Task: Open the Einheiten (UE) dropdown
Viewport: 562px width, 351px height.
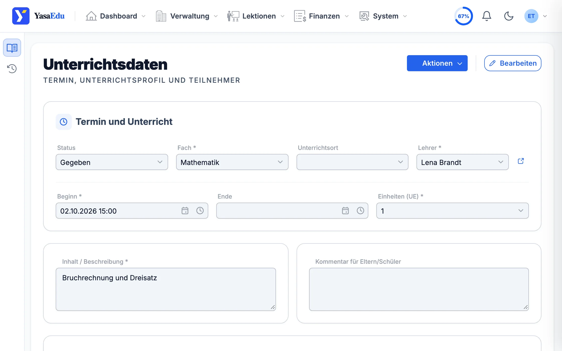Action: click(452, 211)
